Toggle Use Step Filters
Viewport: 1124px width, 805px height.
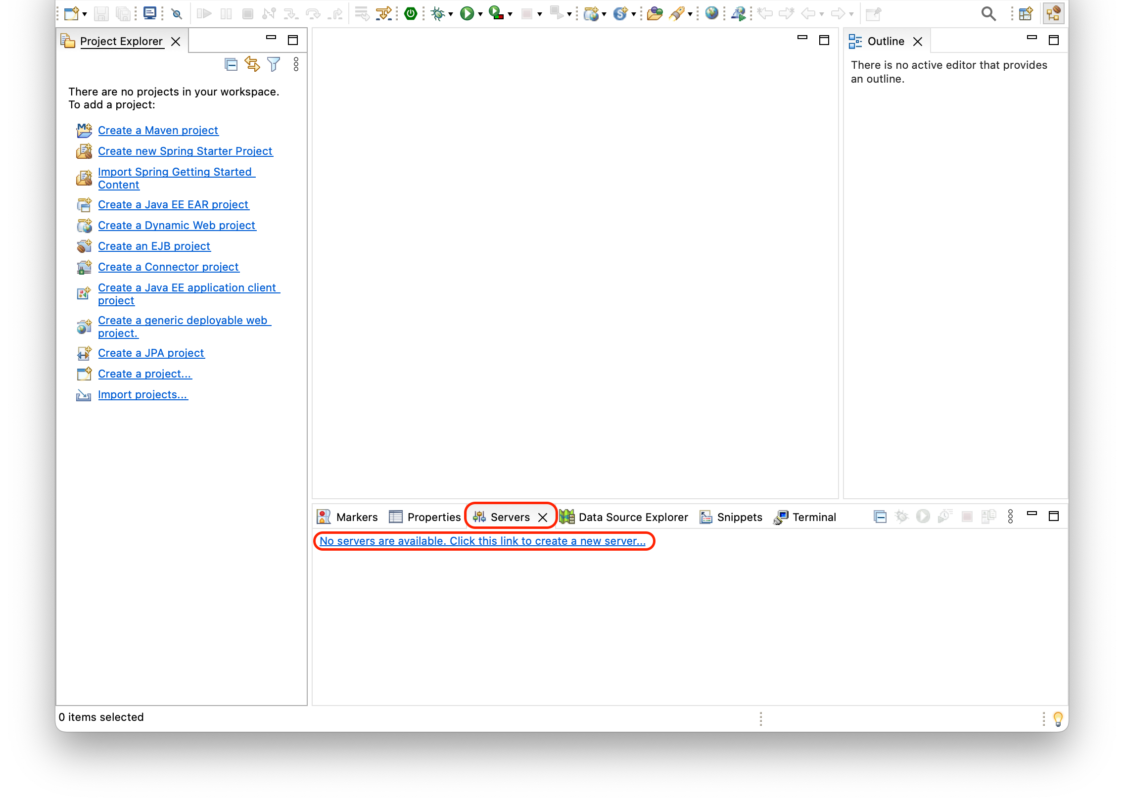click(x=383, y=13)
